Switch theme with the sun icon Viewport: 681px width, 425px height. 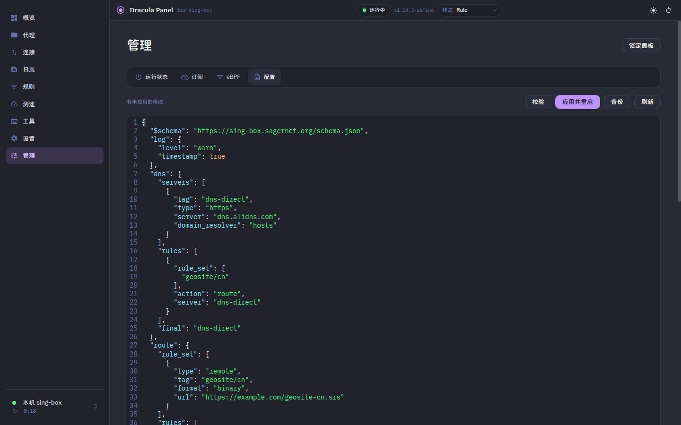pyautogui.click(x=654, y=10)
